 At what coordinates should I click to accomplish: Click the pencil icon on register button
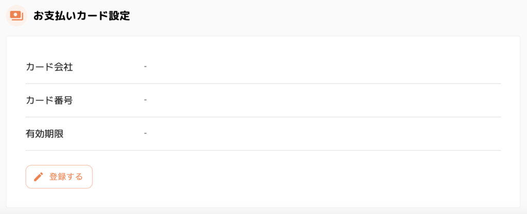tap(38, 177)
